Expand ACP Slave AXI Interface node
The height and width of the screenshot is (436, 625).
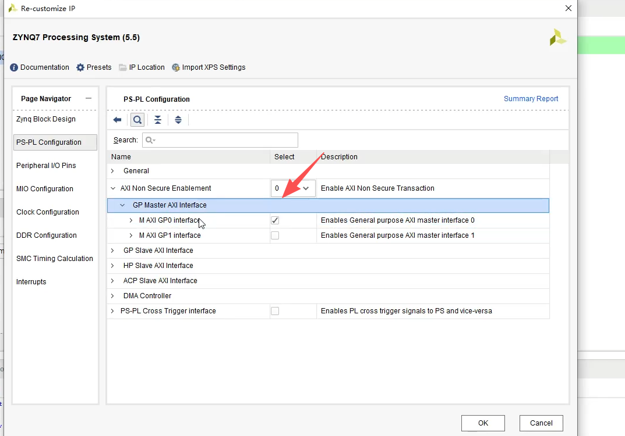point(112,280)
